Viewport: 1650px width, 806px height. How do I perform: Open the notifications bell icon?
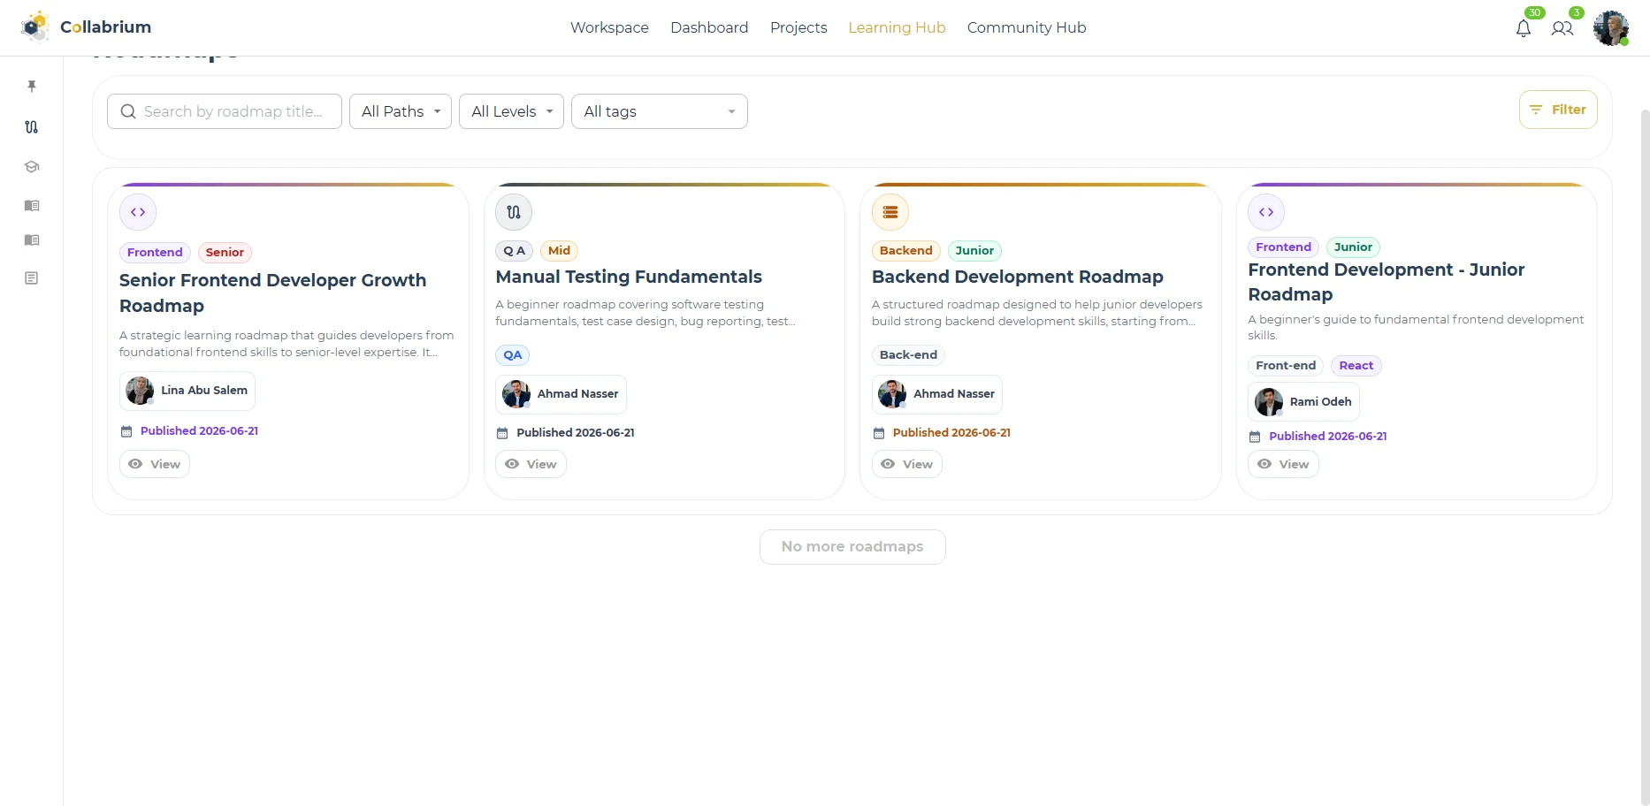[1523, 28]
